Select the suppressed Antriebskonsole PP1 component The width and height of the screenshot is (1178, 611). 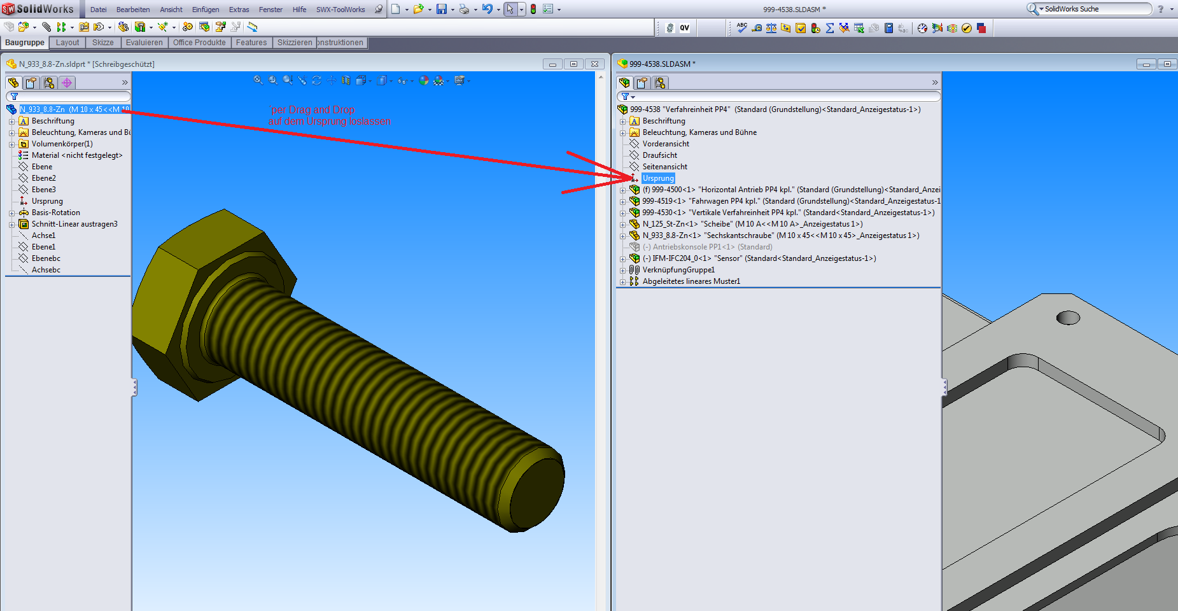[x=707, y=247]
